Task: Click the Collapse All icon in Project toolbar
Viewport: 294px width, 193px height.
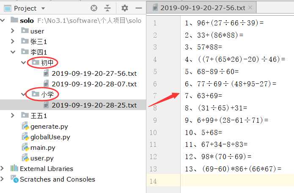Action: coord(107,8)
